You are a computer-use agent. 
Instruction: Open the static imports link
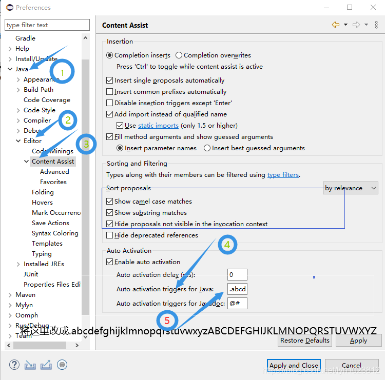pyautogui.click(x=158, y=126)
